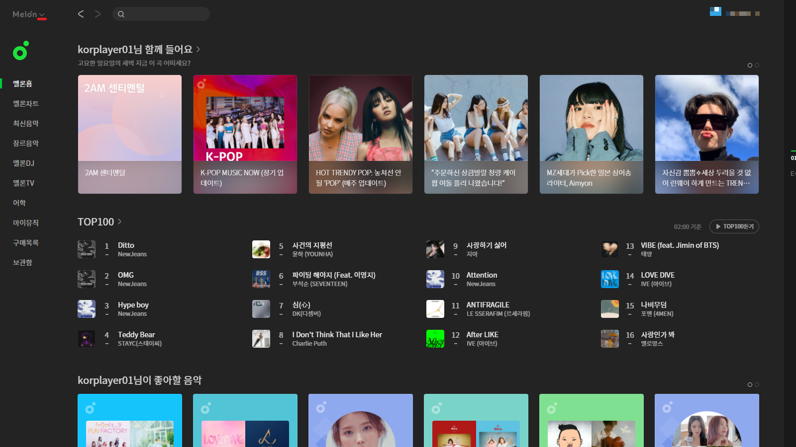Viewport: 796px width, 447px height.
Task: Click 사랑인가 봐 album cover icon
Action: (610, 339)
